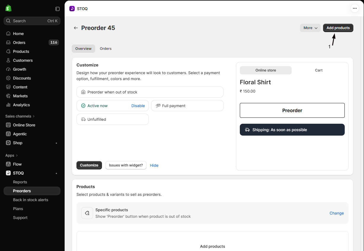Click the search magnifier icon
This screenshot has height=251, width=364.
8,21
